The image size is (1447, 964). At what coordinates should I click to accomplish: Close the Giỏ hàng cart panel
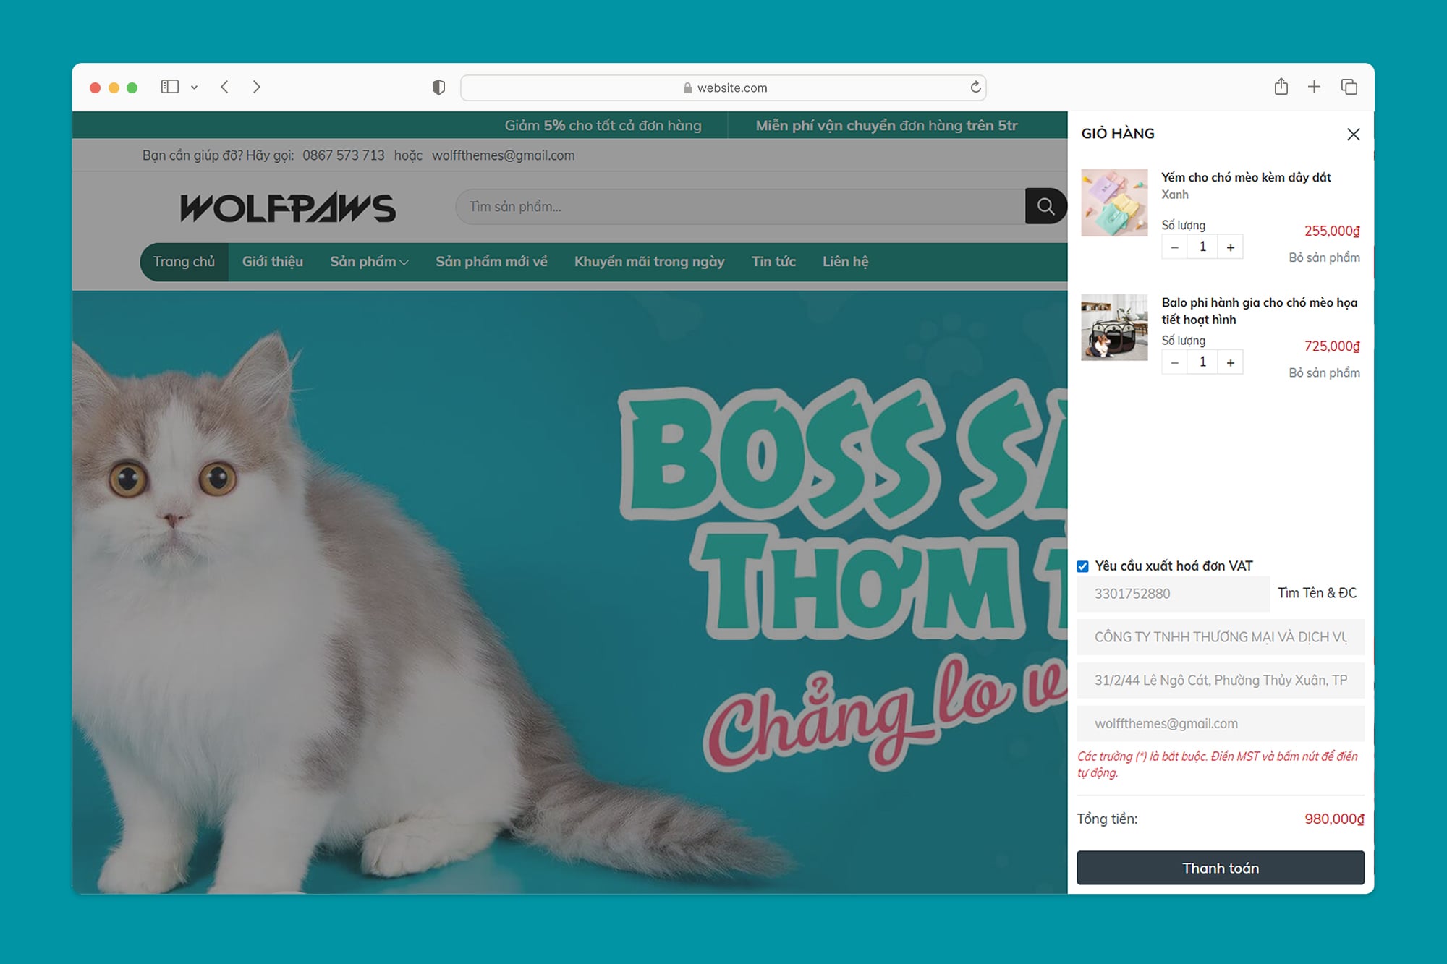[x=1353, y=135]
